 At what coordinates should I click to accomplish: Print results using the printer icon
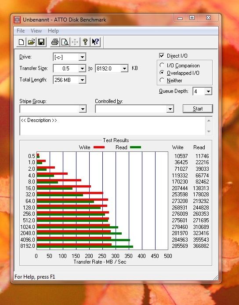55,42
